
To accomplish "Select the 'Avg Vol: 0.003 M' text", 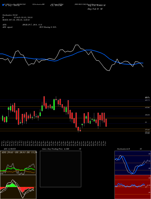I will pyautogui.click(x=96, y=5).
